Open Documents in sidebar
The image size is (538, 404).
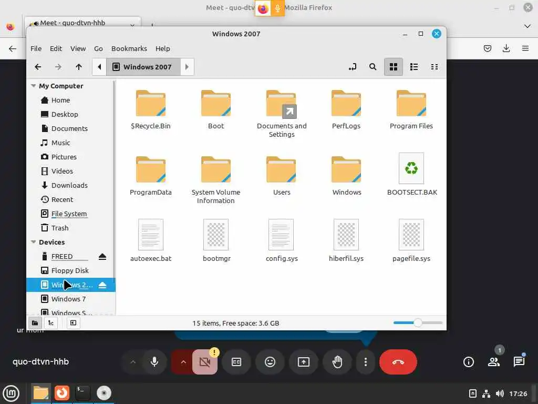click(x=70, y=128)
